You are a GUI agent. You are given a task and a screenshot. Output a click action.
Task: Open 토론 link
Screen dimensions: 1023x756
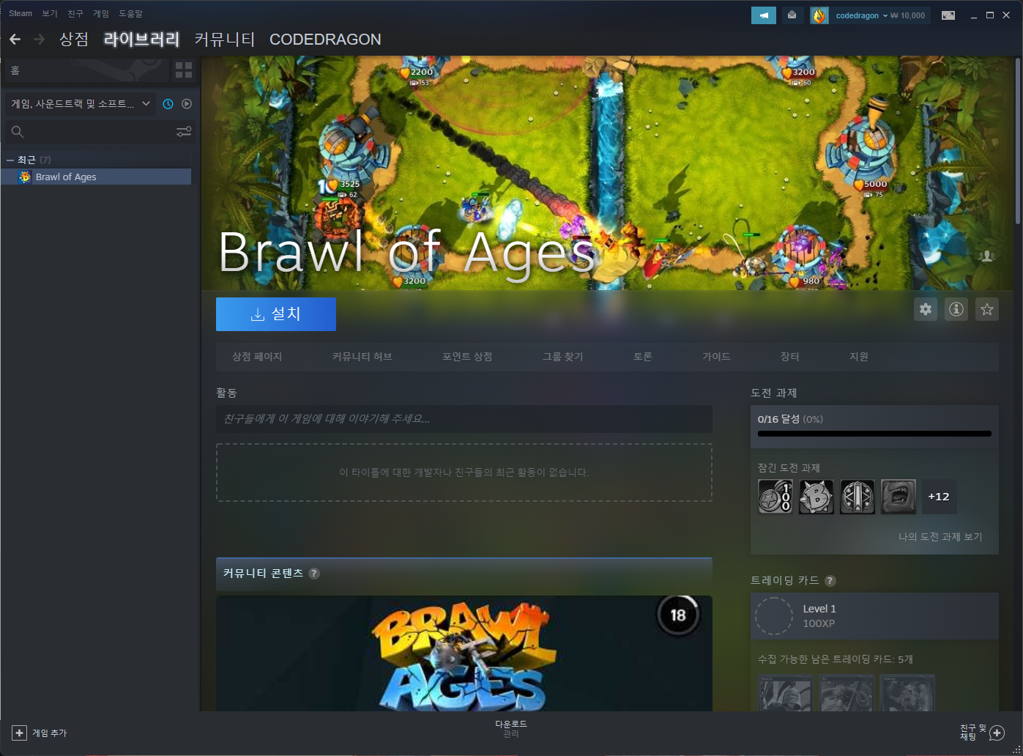pyautogui.click(x=643, y=357)
